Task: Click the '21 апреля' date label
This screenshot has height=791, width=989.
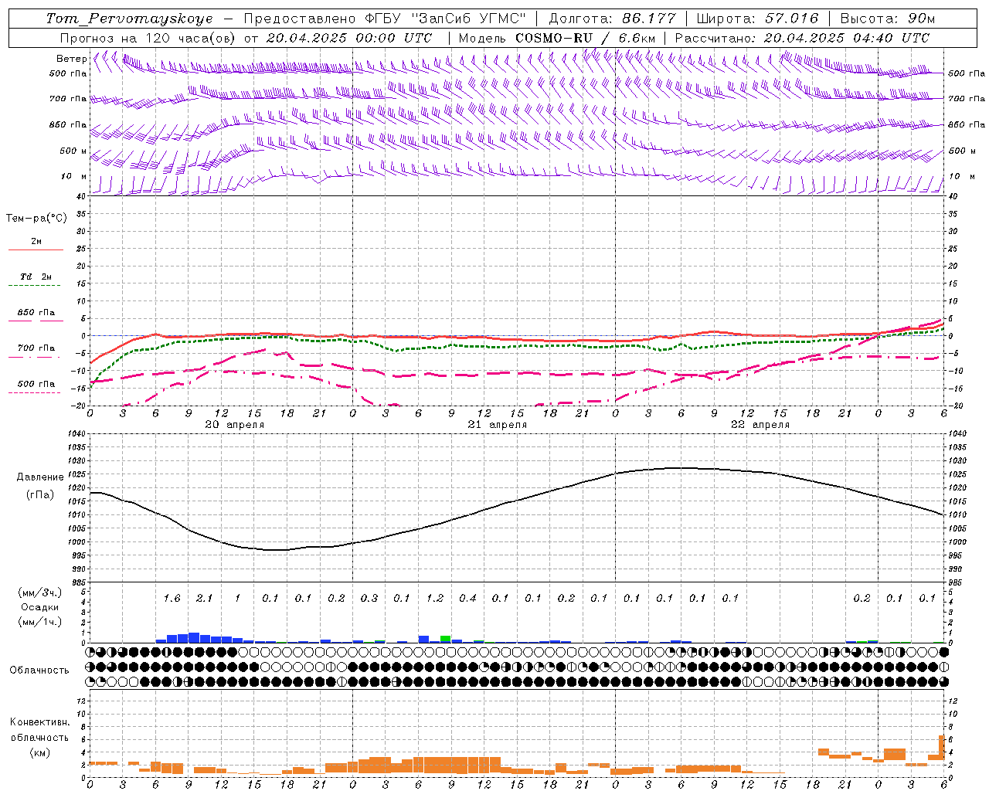Action: pos(498,425)
